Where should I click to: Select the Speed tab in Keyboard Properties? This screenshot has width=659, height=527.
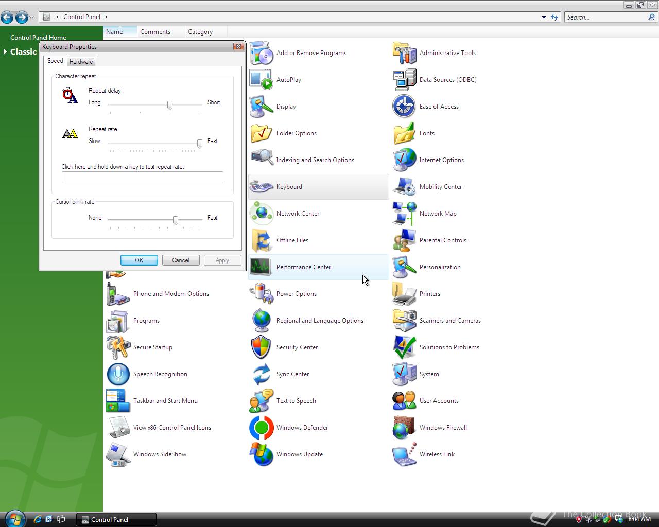(55, 61)
